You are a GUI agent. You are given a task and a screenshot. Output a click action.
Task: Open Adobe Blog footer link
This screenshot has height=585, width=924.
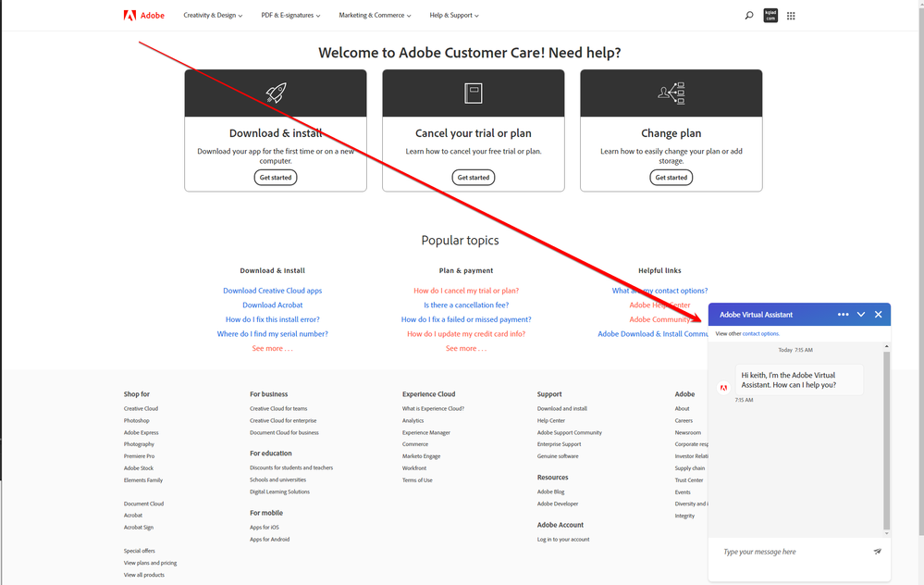pyautogui.click(x=550, y=492)
